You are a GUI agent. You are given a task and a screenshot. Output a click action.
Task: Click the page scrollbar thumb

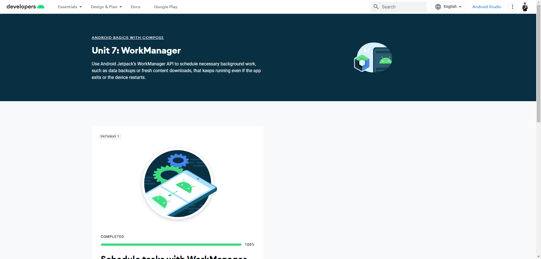coord(538,63)
